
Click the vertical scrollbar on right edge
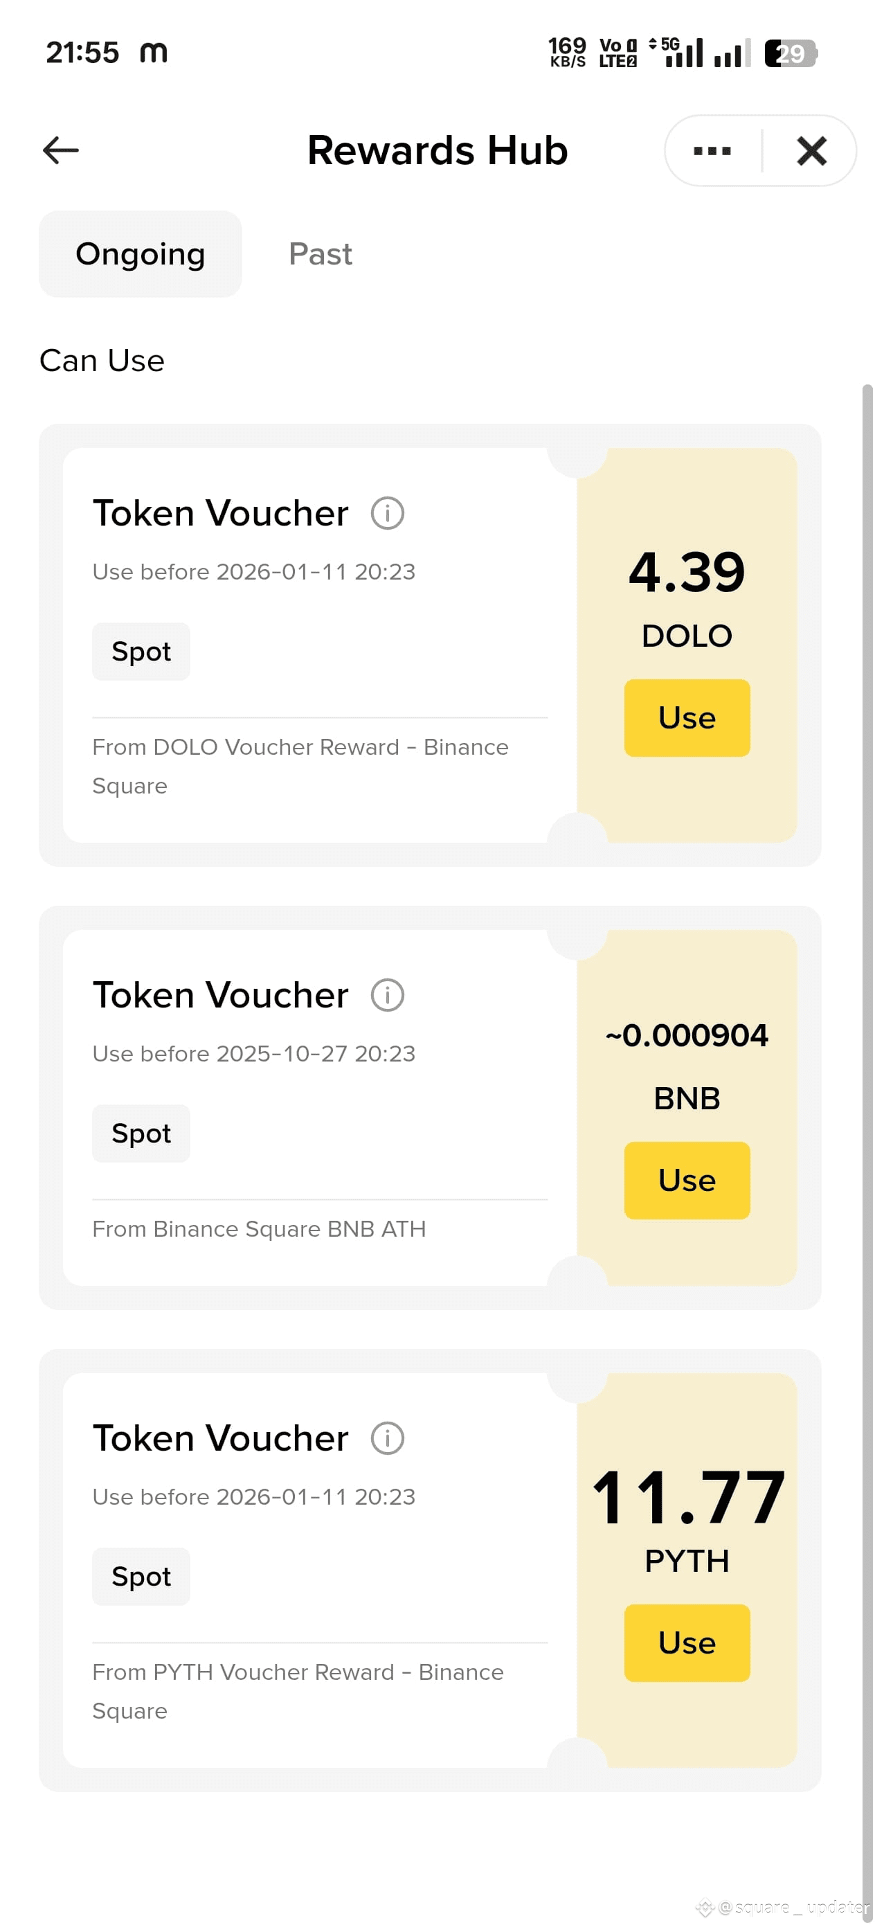click(x=867, y=1151)
